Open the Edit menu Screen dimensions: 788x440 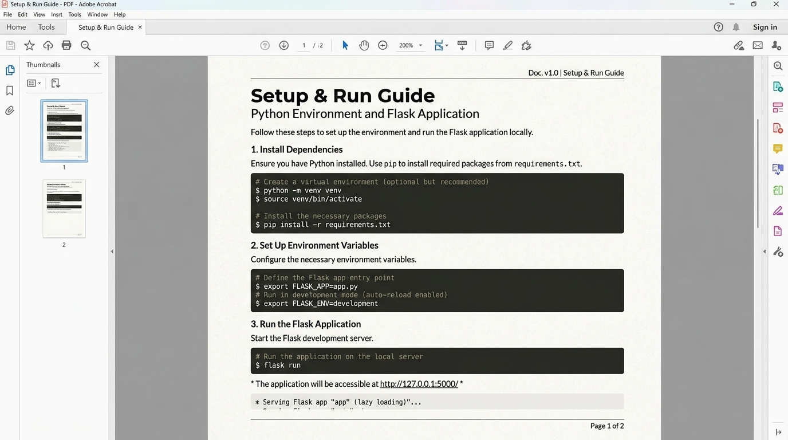22,14
